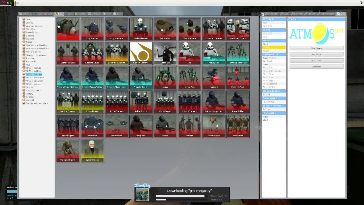
Task: Select the Combine Scouts icon
Action: click(68, 53)
